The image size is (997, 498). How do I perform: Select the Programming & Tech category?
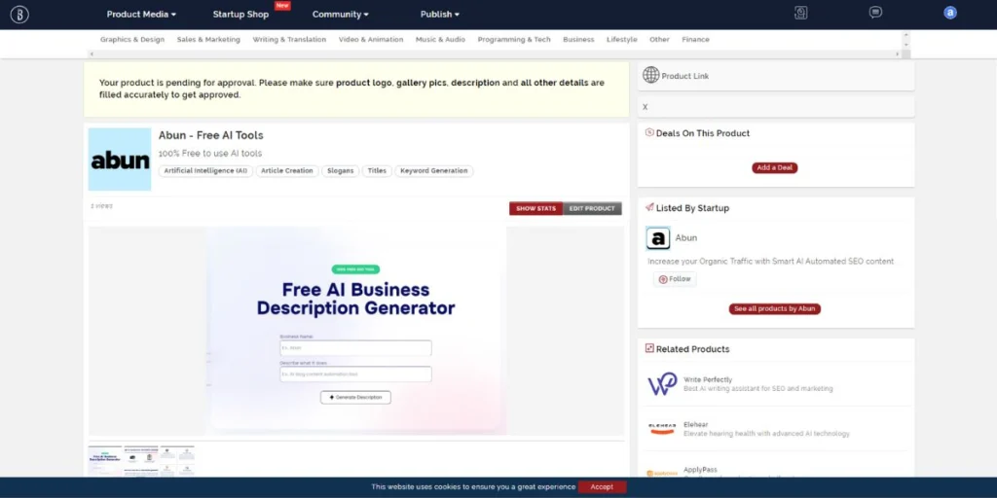tap(514, 39)
